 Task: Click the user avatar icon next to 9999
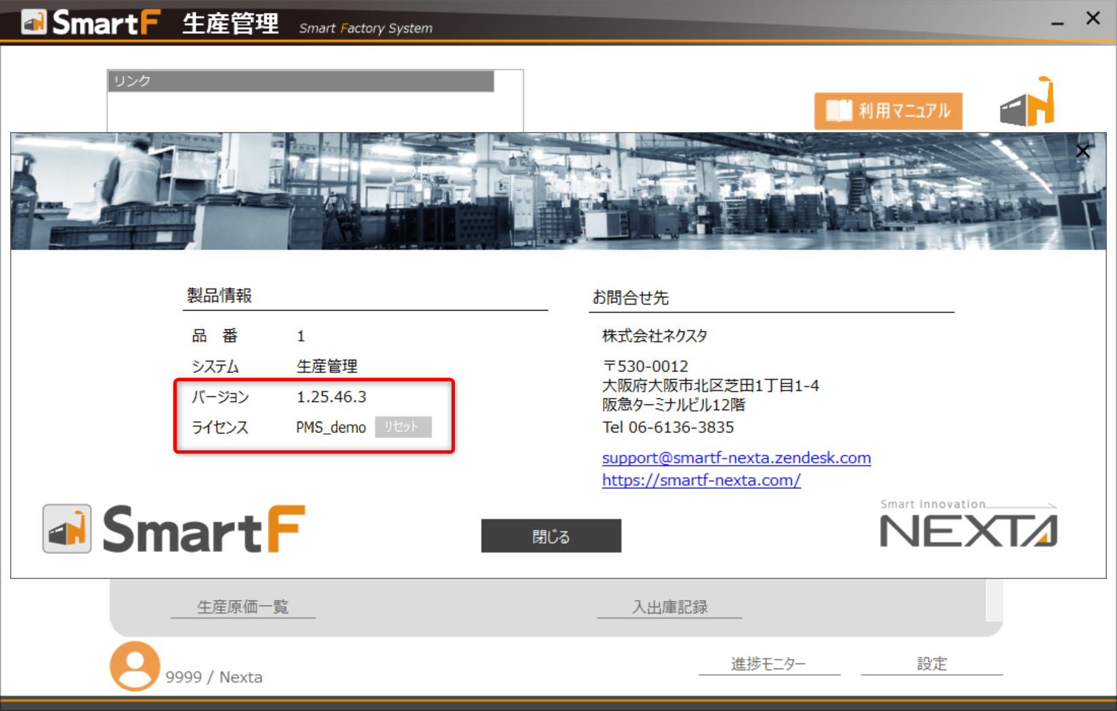point(134,666)
